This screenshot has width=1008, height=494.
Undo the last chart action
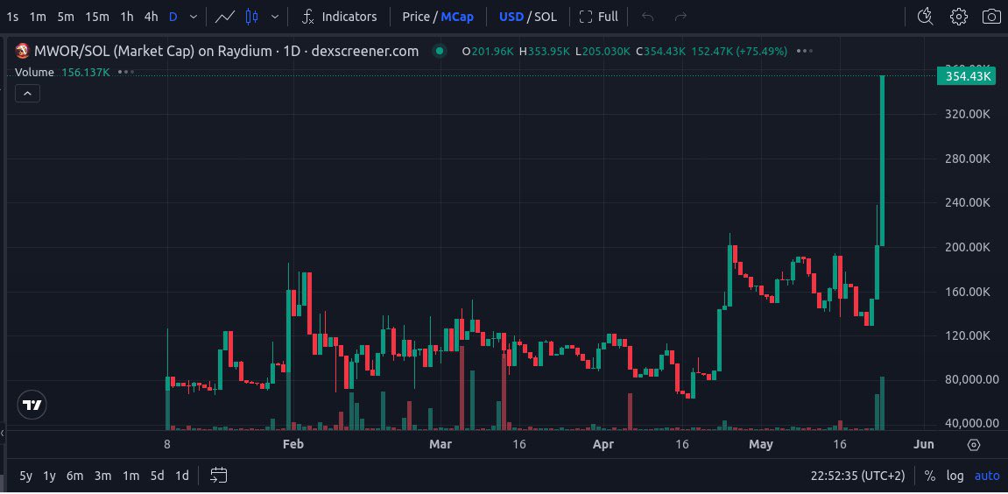tap(647, 17)
